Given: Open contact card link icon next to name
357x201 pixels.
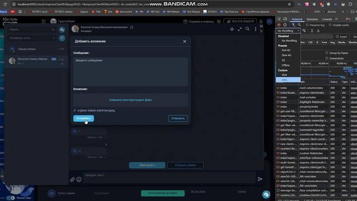Looking at the screenshot, I should pos(132,27).
